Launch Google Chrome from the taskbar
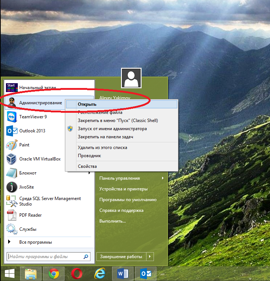 click(53, 274)
